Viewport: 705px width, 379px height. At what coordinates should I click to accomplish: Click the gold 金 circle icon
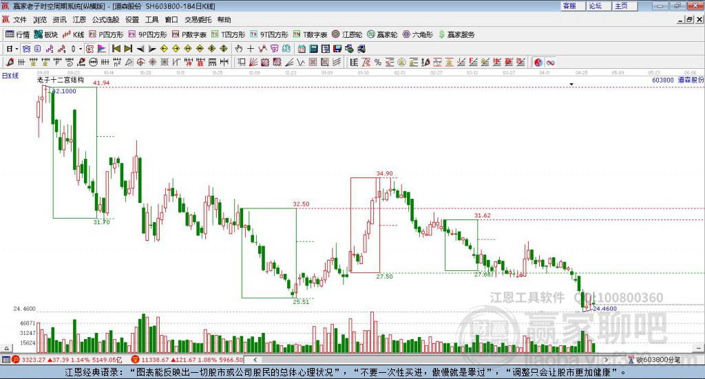pos(401,63)
